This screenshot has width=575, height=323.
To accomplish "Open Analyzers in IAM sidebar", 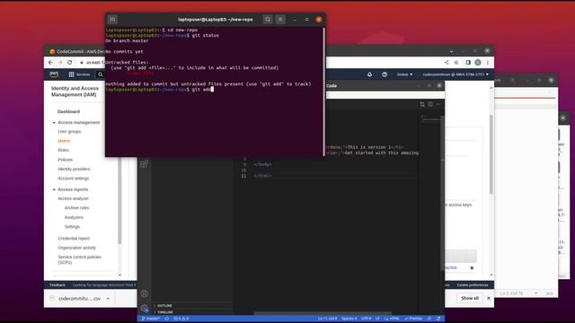I will (x=74, y=217).
